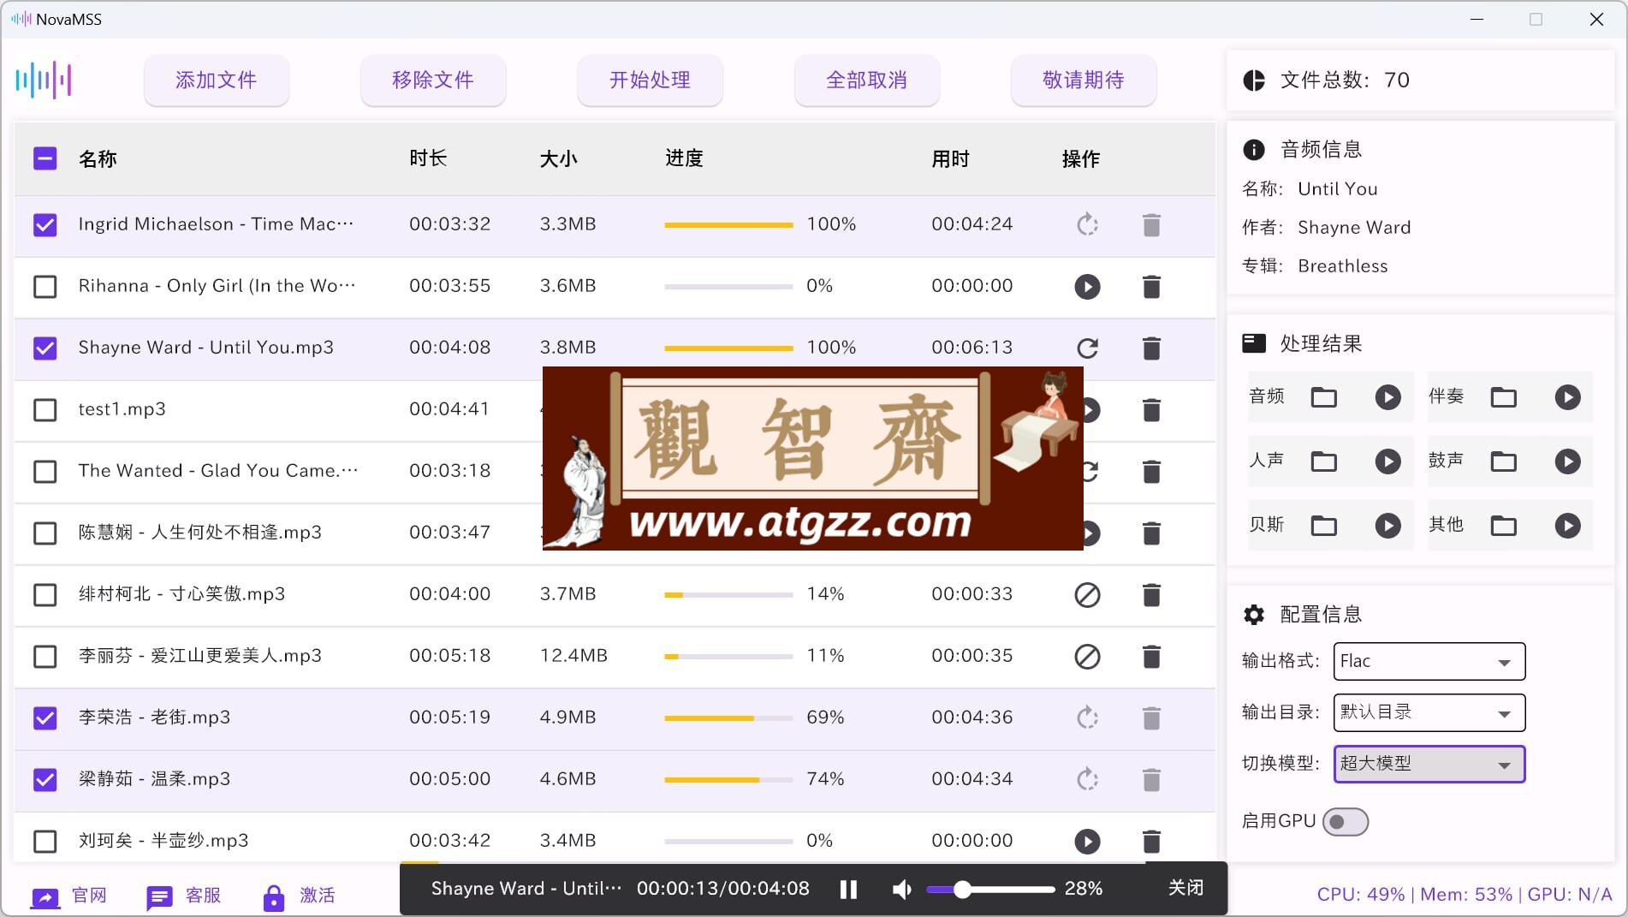Image resolution: width=1628 pixels, height=917 pixels.
Task: Open the 输出目录 默认目录 dropdown
Action: click(x=1429, y=712)
